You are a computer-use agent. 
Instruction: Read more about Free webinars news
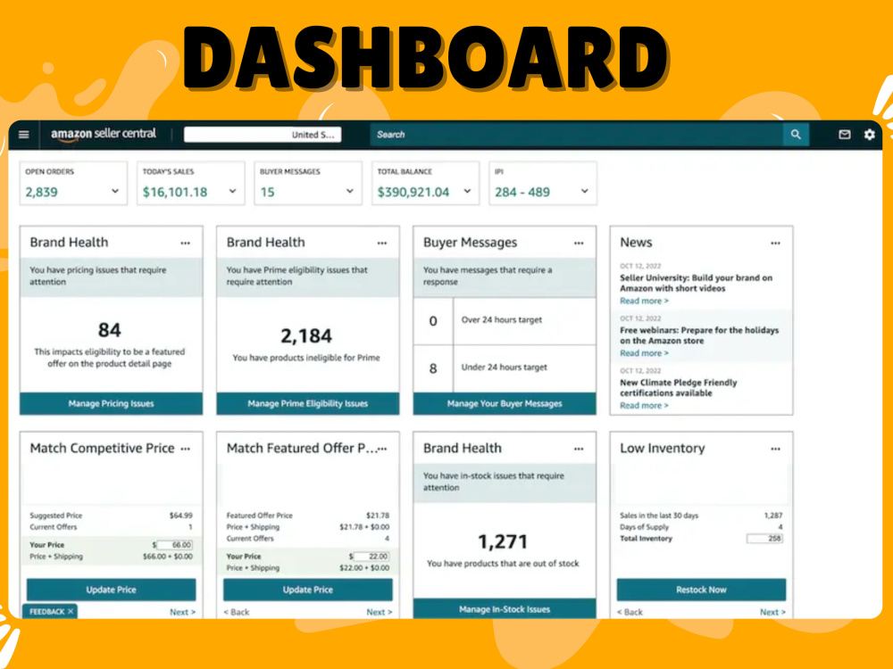(644, 353)
